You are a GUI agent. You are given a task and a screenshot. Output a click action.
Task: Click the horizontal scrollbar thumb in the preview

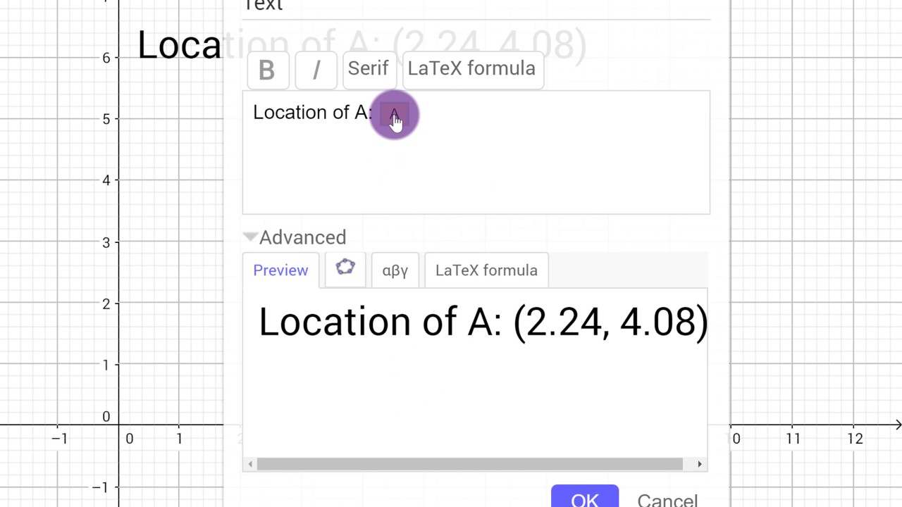point(469,464)
